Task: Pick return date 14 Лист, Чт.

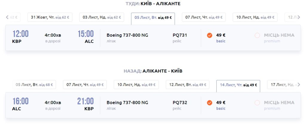Action: tap(238, 85)
